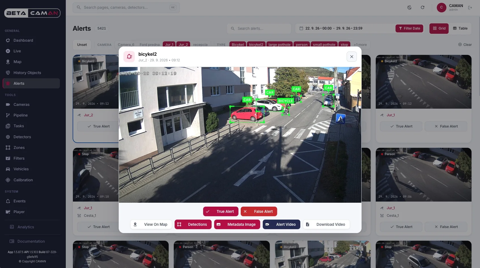This screenshot has height=268, width=480.
Task: Click the Tasks sidebar icon
Action: (x=8, y=126)
